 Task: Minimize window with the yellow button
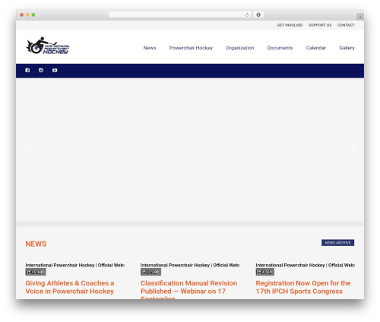coord(27,15)
